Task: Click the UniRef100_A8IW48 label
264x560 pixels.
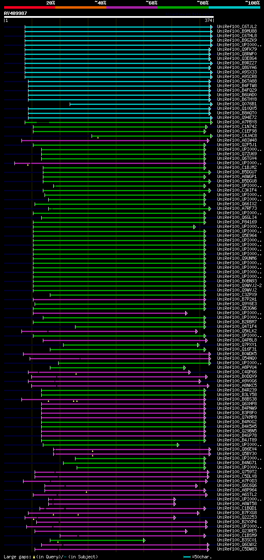Action: tap(237, 140)
